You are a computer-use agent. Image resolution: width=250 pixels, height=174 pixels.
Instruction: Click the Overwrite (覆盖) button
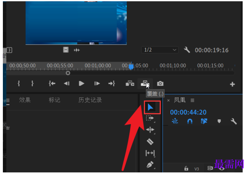[x=145, y=83]
